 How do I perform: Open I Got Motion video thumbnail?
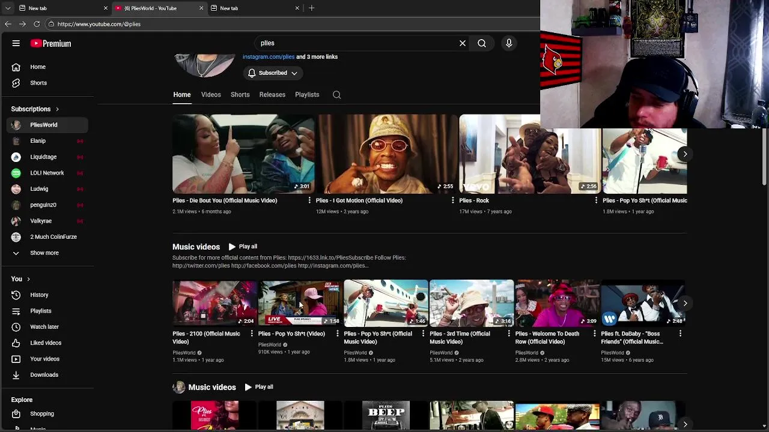[x=387, y=154]
